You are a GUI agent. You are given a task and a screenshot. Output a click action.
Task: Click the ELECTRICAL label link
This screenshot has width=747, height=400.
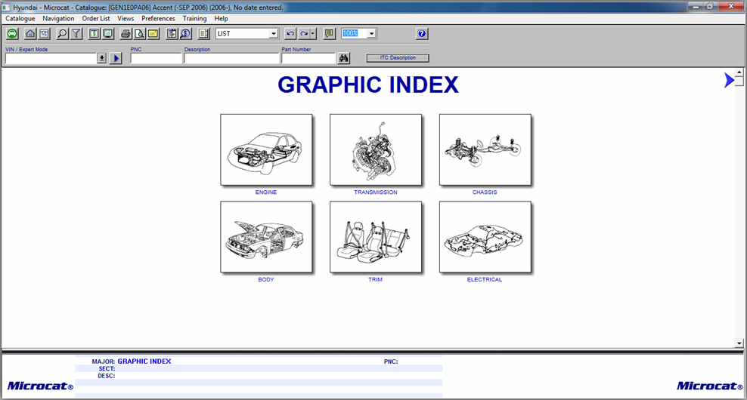pyautogui.click(x=485, y=280)
